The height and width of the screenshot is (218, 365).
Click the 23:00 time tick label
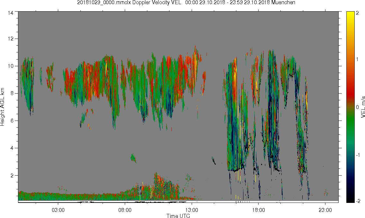(x=325, y=210)
